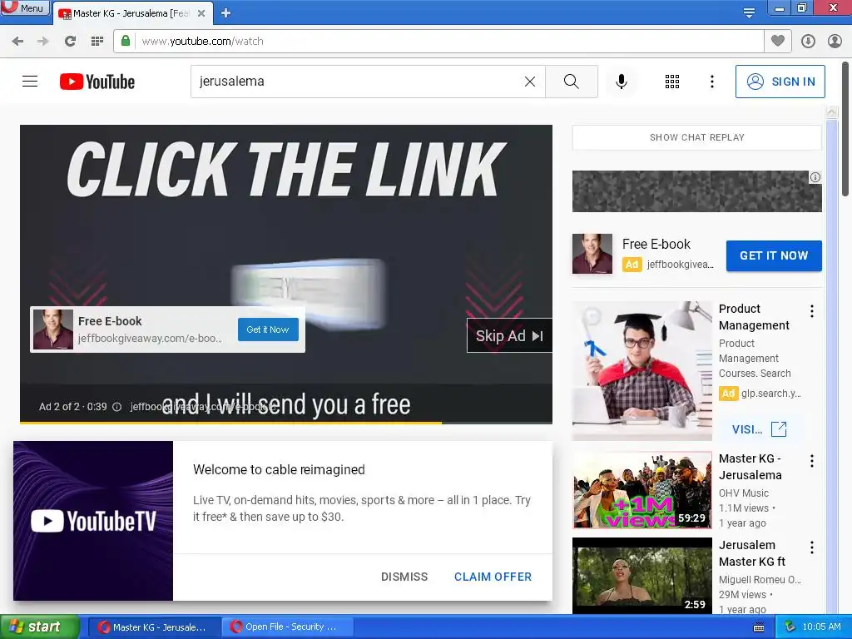
Task: Open YouTube settings three-dot menu
Action: click(x=712, y=82)
